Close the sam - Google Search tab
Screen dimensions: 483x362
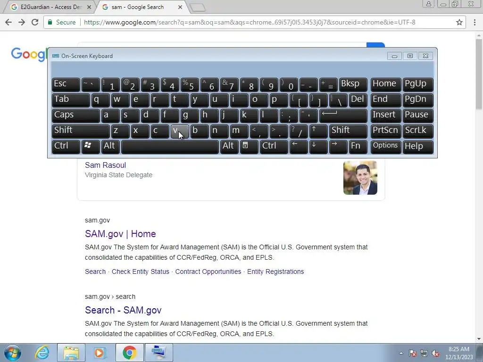click(x=180, y=7)
